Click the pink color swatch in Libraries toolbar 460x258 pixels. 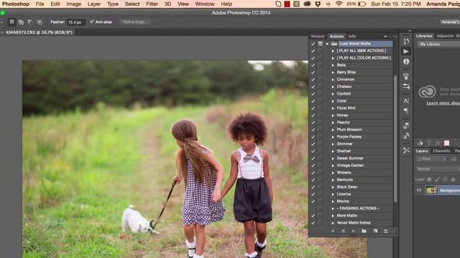[446, 143]
